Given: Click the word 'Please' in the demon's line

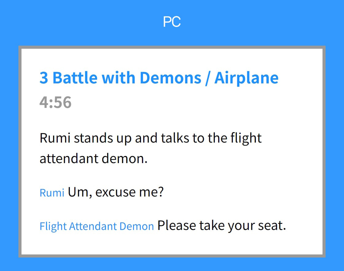Looking at the screenshot, I should click(x=177, y=226).
